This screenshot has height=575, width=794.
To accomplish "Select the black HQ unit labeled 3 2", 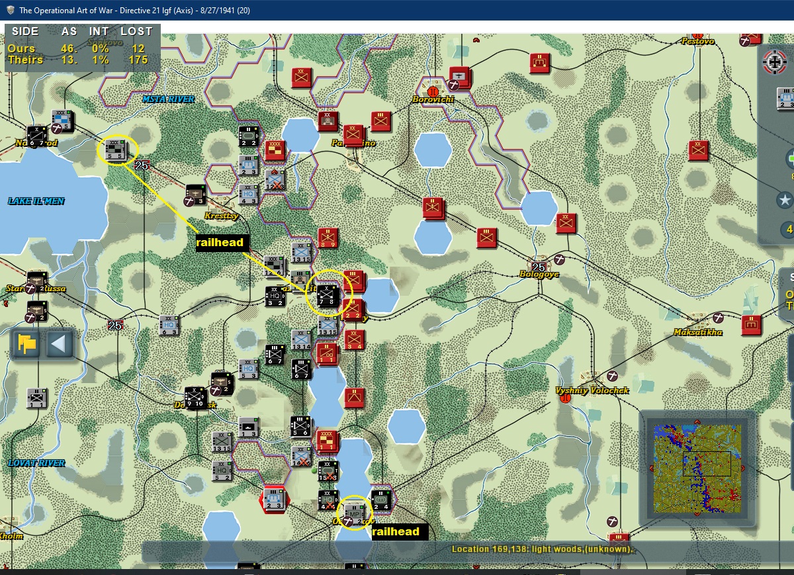I will tap(276, 296).
